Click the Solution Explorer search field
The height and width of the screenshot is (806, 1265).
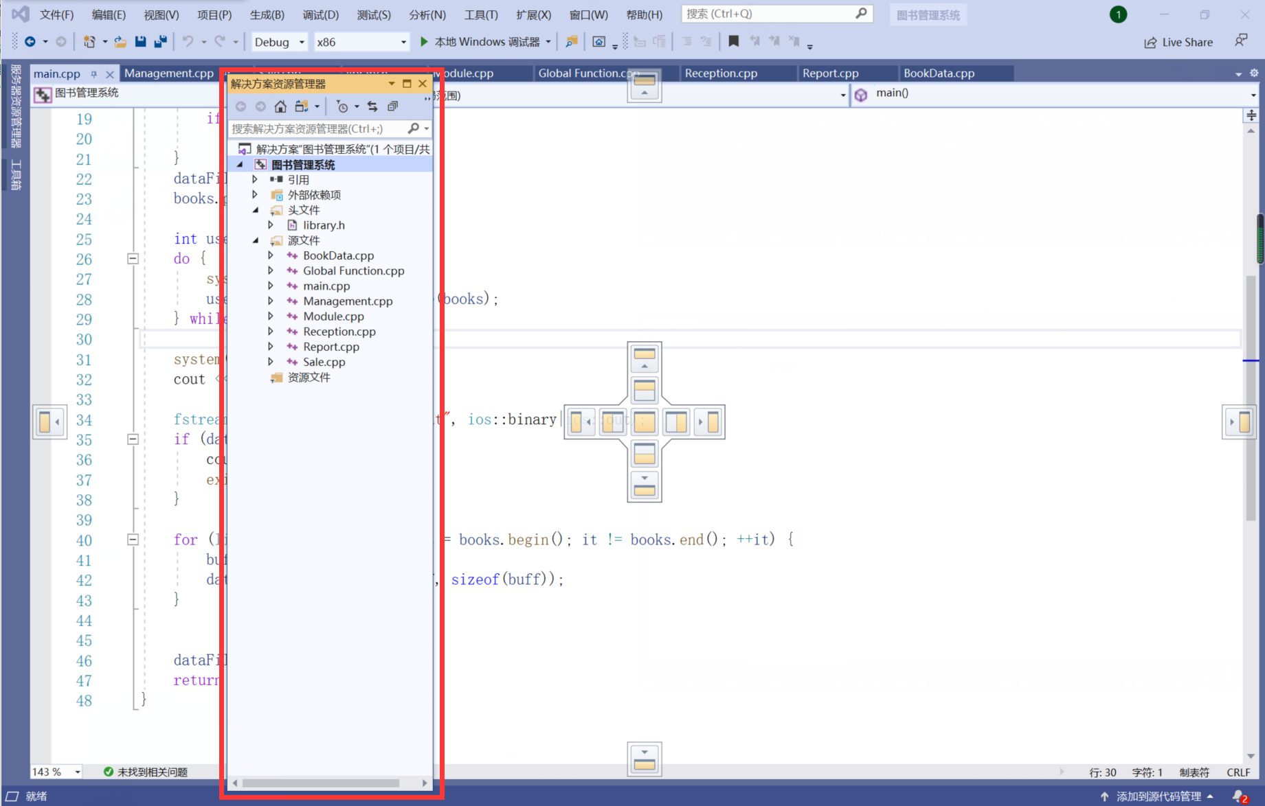tap(316, 128)
